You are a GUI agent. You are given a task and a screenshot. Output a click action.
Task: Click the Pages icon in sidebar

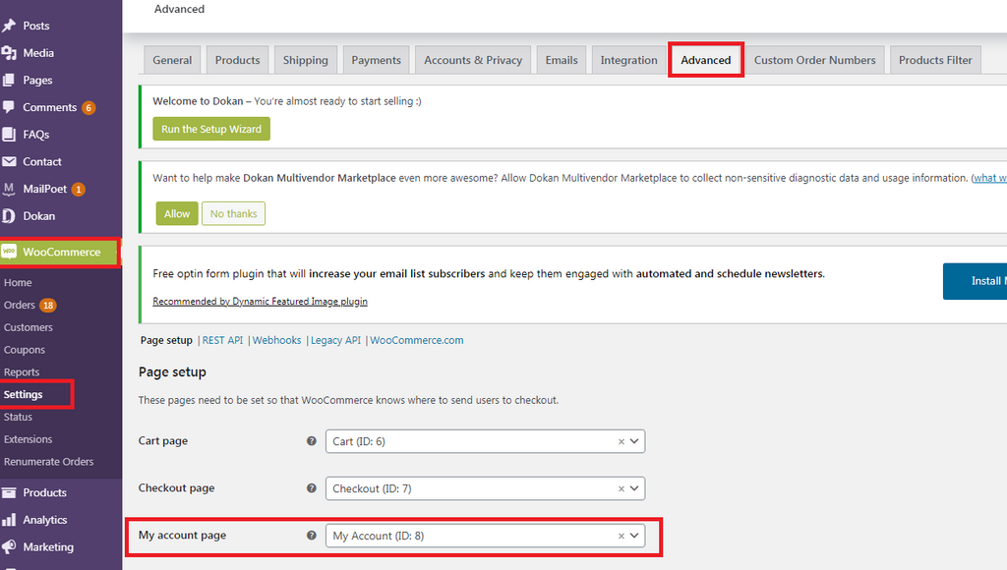8,81
